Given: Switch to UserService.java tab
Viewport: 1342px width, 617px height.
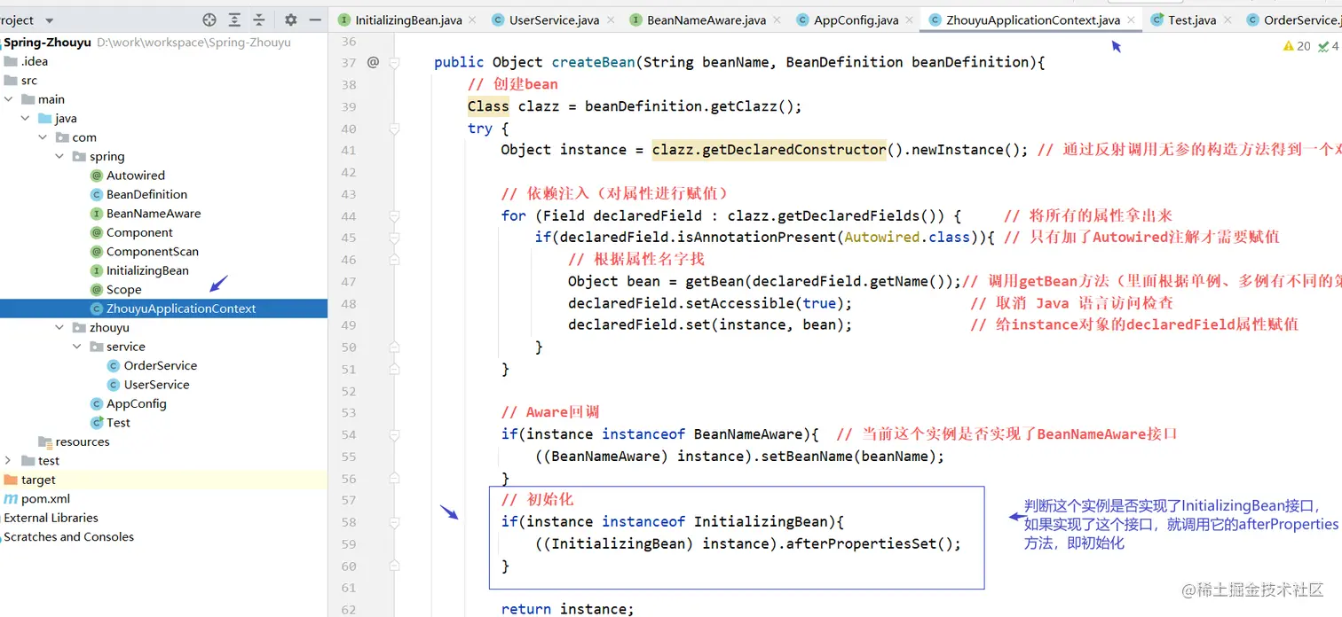Looking at the screenshot, I should (554, 20).
